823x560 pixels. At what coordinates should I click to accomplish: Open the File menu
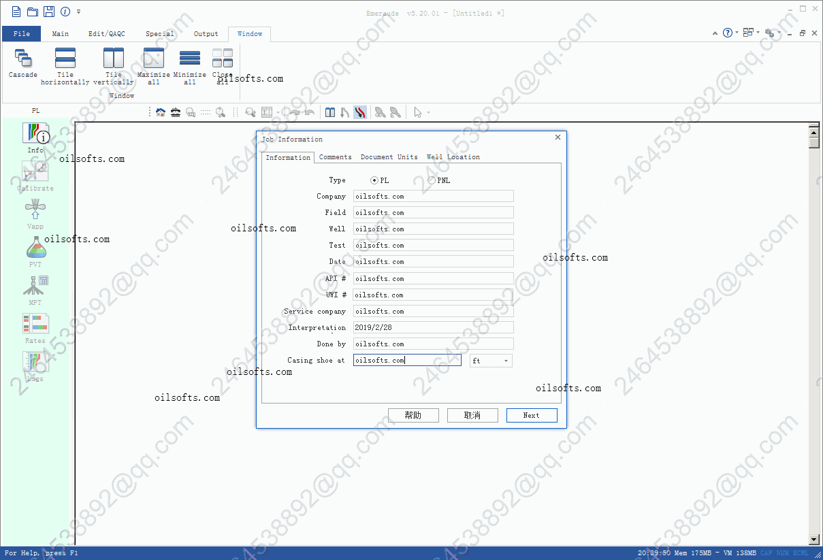coord(22,33)
